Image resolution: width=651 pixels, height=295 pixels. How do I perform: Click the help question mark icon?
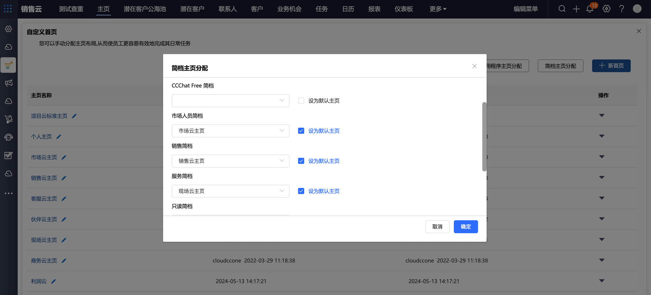point(621,9)
